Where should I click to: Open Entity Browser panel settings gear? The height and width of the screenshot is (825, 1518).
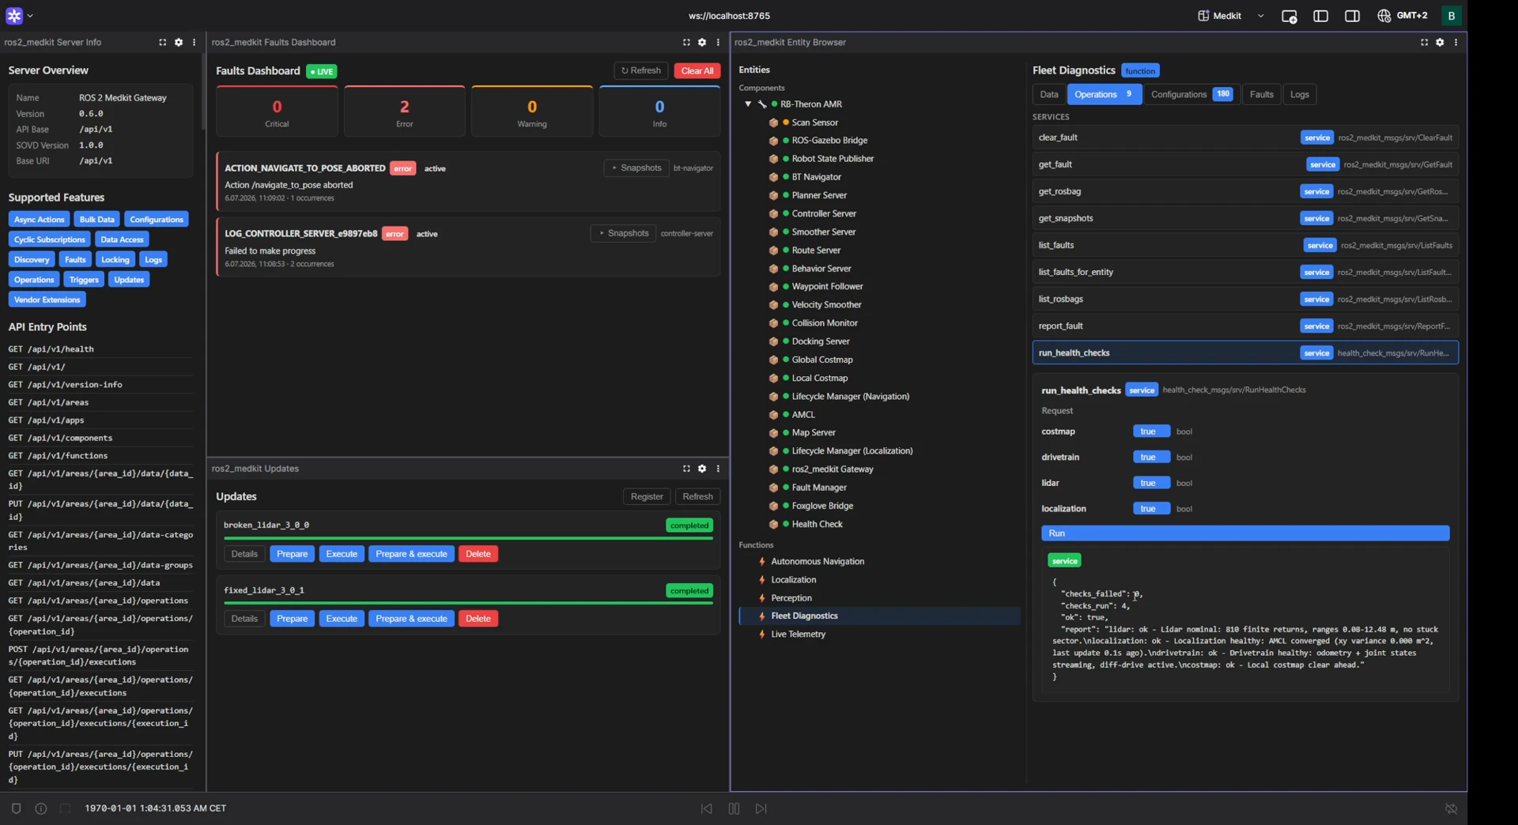coord(1440,42)
